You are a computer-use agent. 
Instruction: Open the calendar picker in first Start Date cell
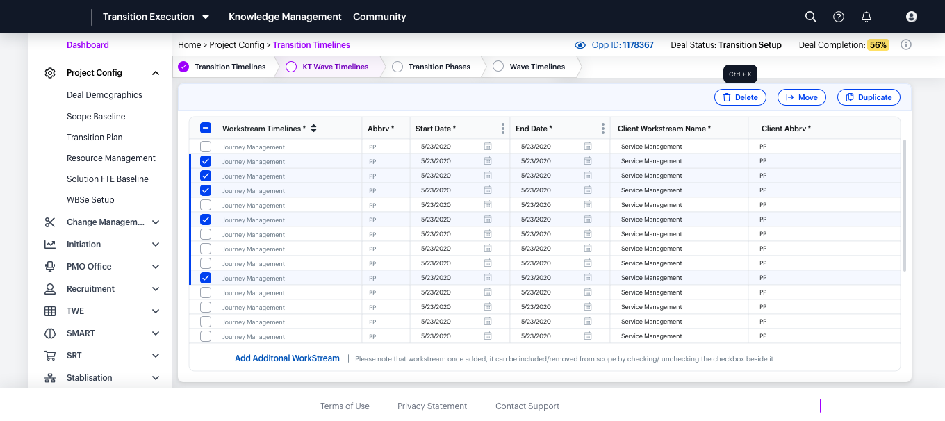tap(488, 146)
